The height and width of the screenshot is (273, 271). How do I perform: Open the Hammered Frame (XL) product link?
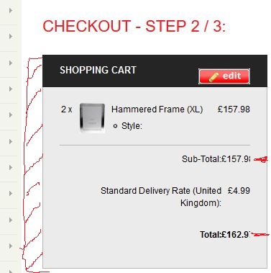(x=157, y=109)
